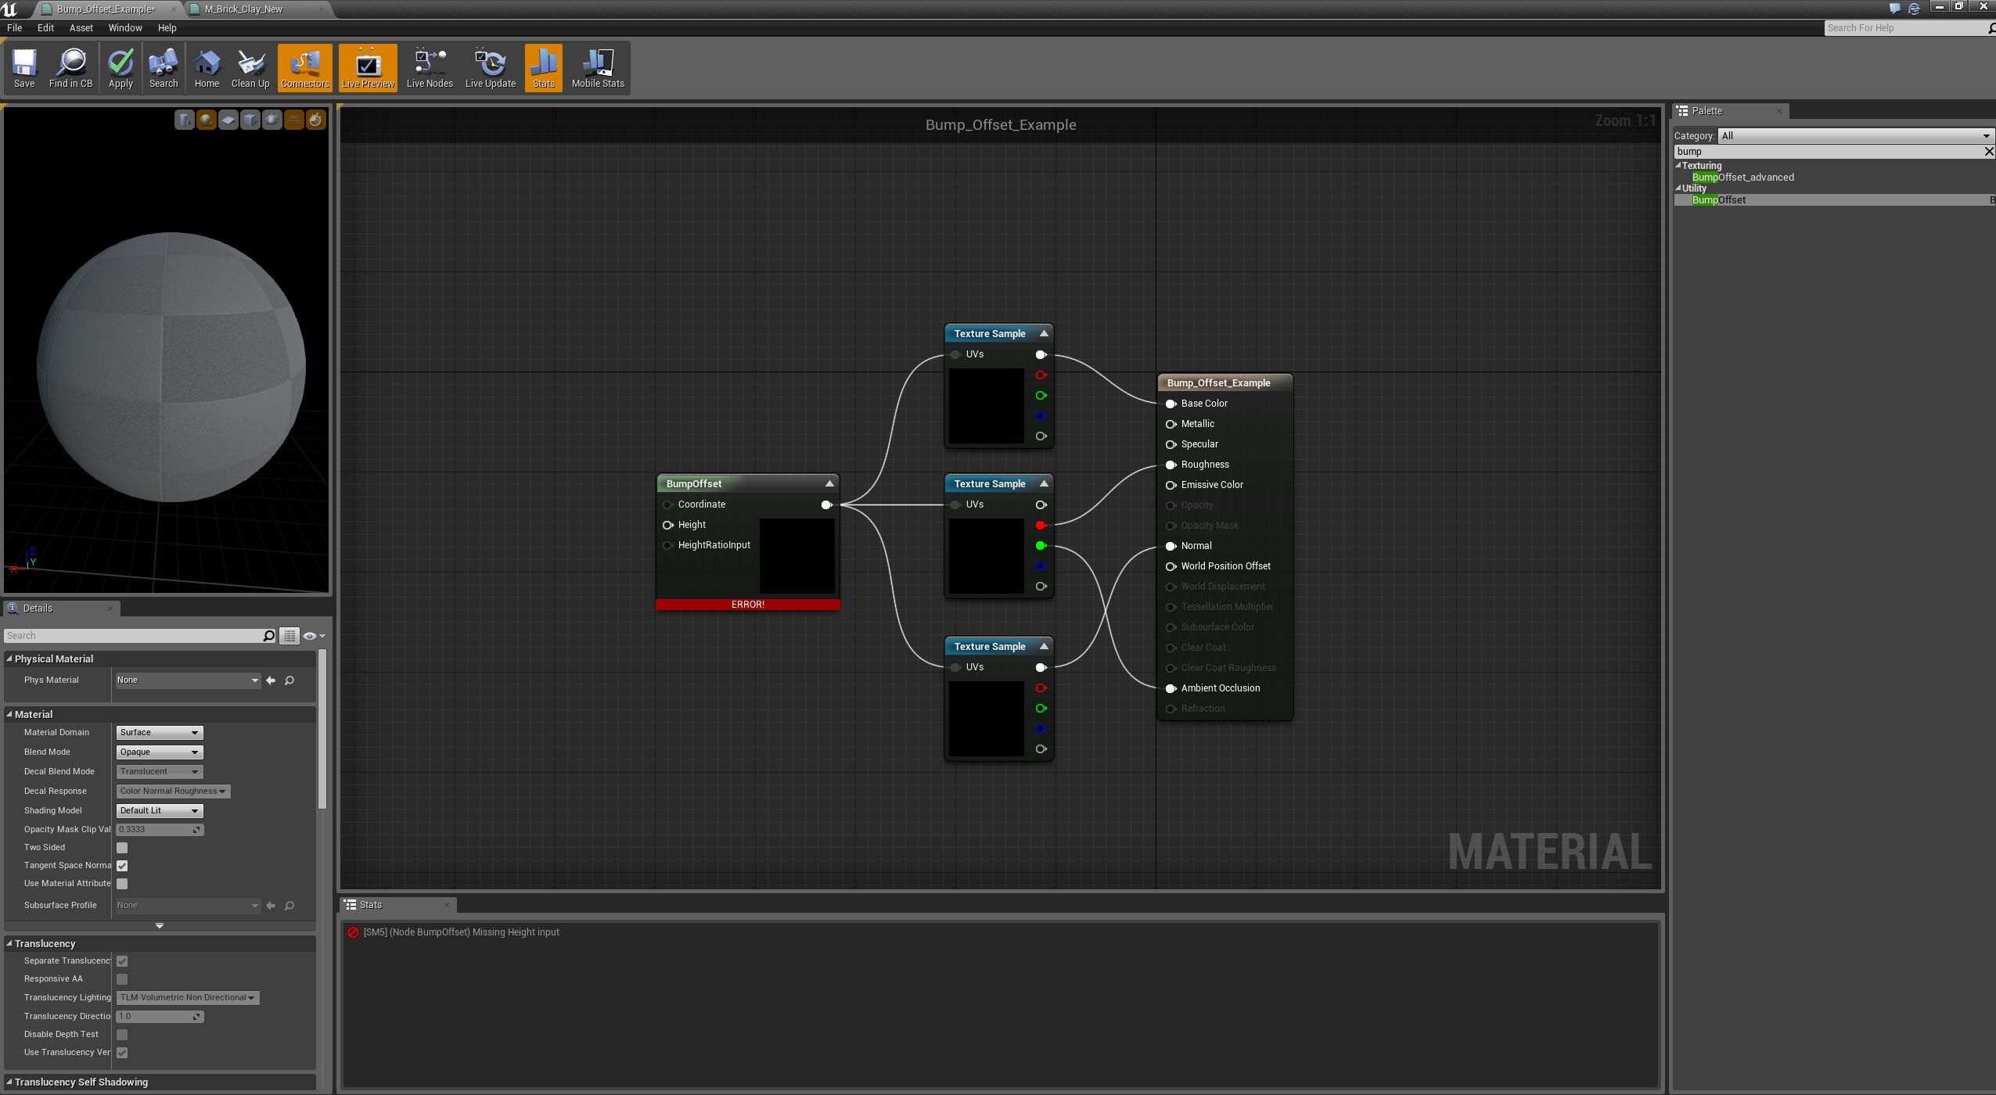Screen dimensions: 1996x1095
Task: Enable the Two Sided checkbox
Action: click(x=122, y=848)
